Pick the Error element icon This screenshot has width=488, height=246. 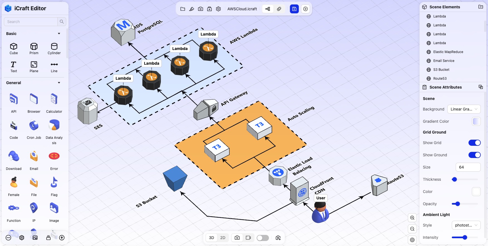pos(54,156)
